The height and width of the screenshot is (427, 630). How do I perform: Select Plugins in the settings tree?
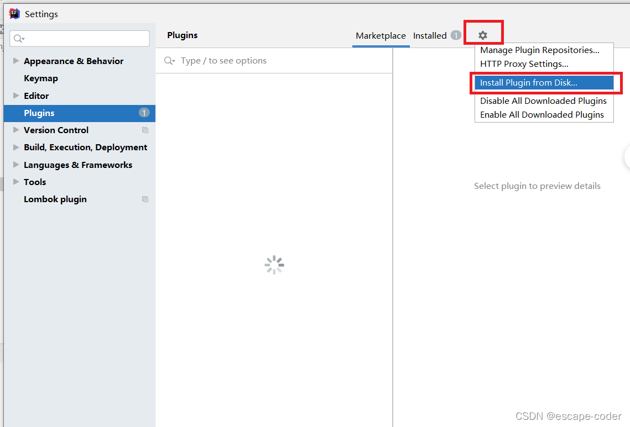coord(80,113)
